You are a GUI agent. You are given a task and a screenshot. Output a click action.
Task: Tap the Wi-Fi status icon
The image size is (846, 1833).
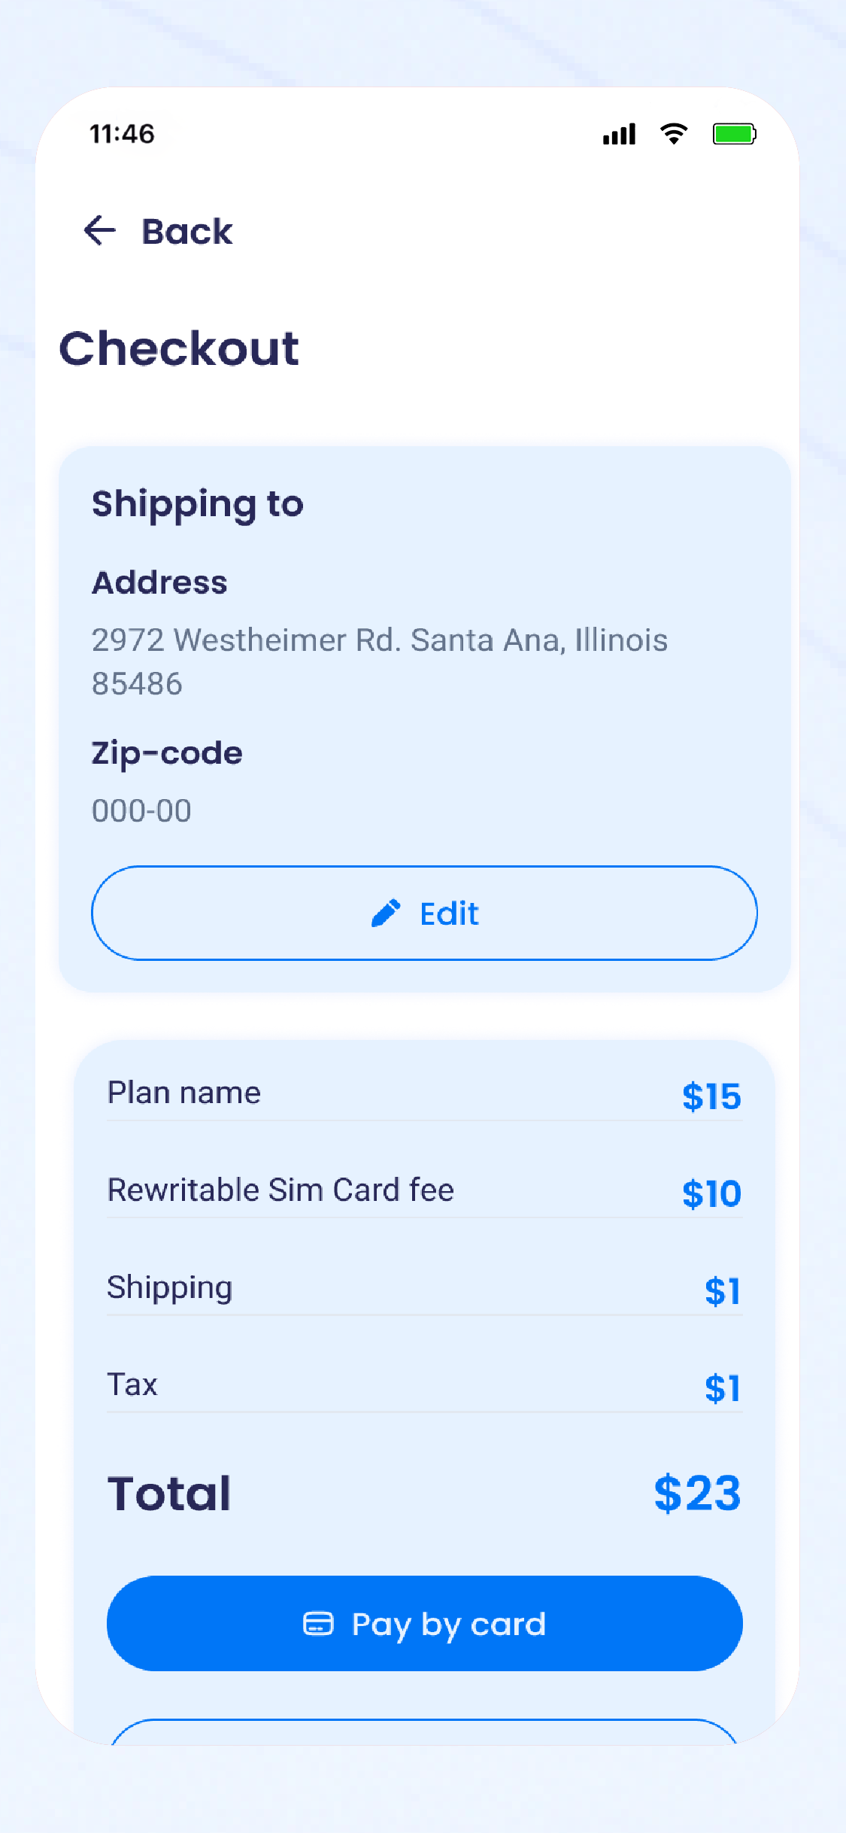tap(673, 134)
